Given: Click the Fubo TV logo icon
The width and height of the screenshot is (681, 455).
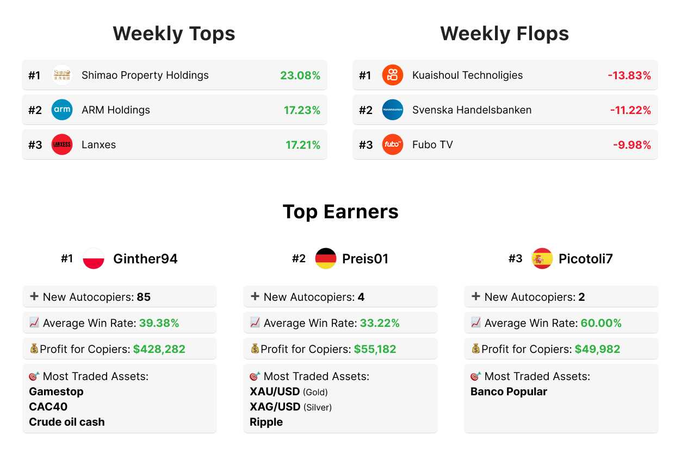Looking at the screenshot, I should point(393,144).
